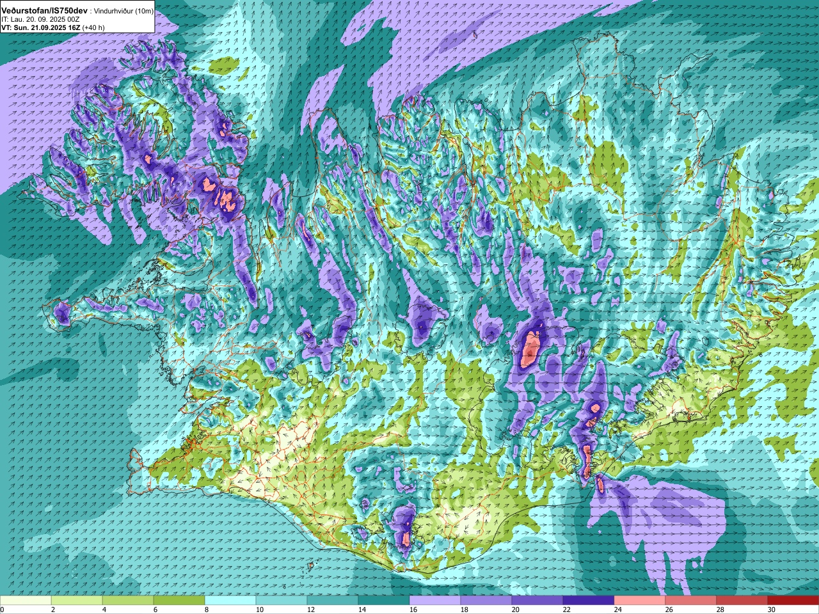
Task: Select the 26–28 salmon legend swatch
Action: point(691,601)
